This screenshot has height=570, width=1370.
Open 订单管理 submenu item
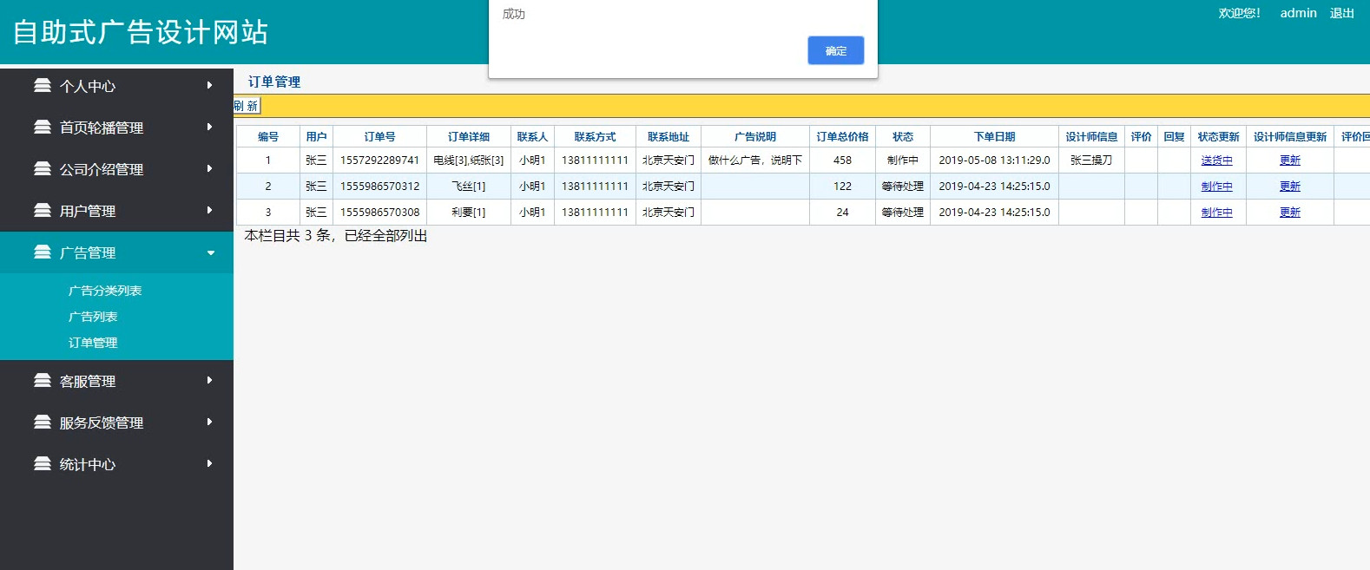click(x=93, y=343)
